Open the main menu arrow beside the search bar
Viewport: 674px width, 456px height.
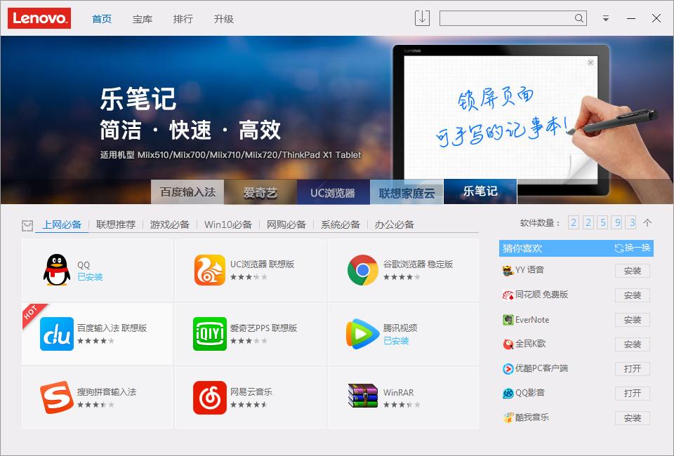605,18
